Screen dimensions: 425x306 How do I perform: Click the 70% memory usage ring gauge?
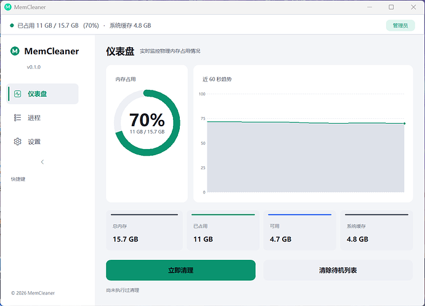tap(147, 123)
